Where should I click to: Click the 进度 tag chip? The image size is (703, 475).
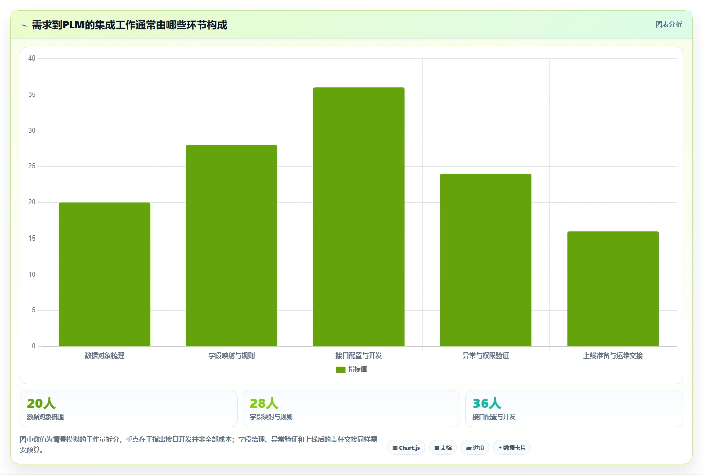tap(475, 448)
